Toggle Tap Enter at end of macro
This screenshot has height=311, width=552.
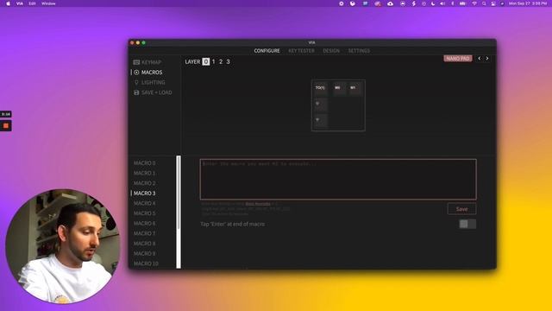[x=467, y=224]
